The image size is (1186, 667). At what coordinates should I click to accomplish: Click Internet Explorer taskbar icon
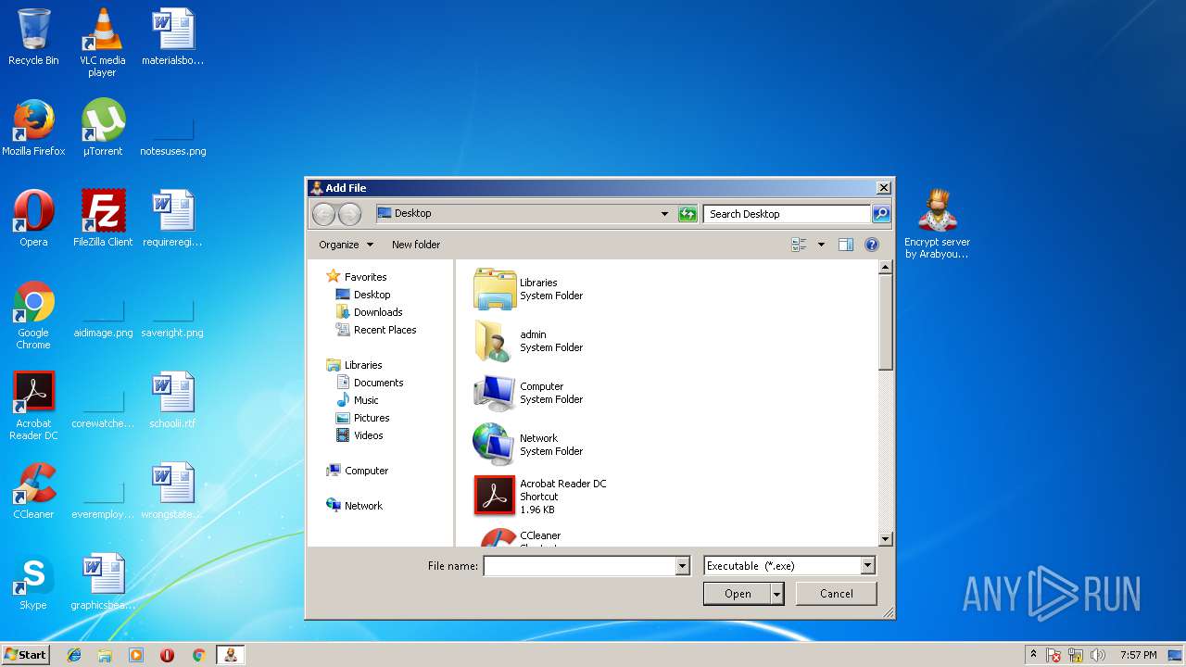[x=74, y=655]
